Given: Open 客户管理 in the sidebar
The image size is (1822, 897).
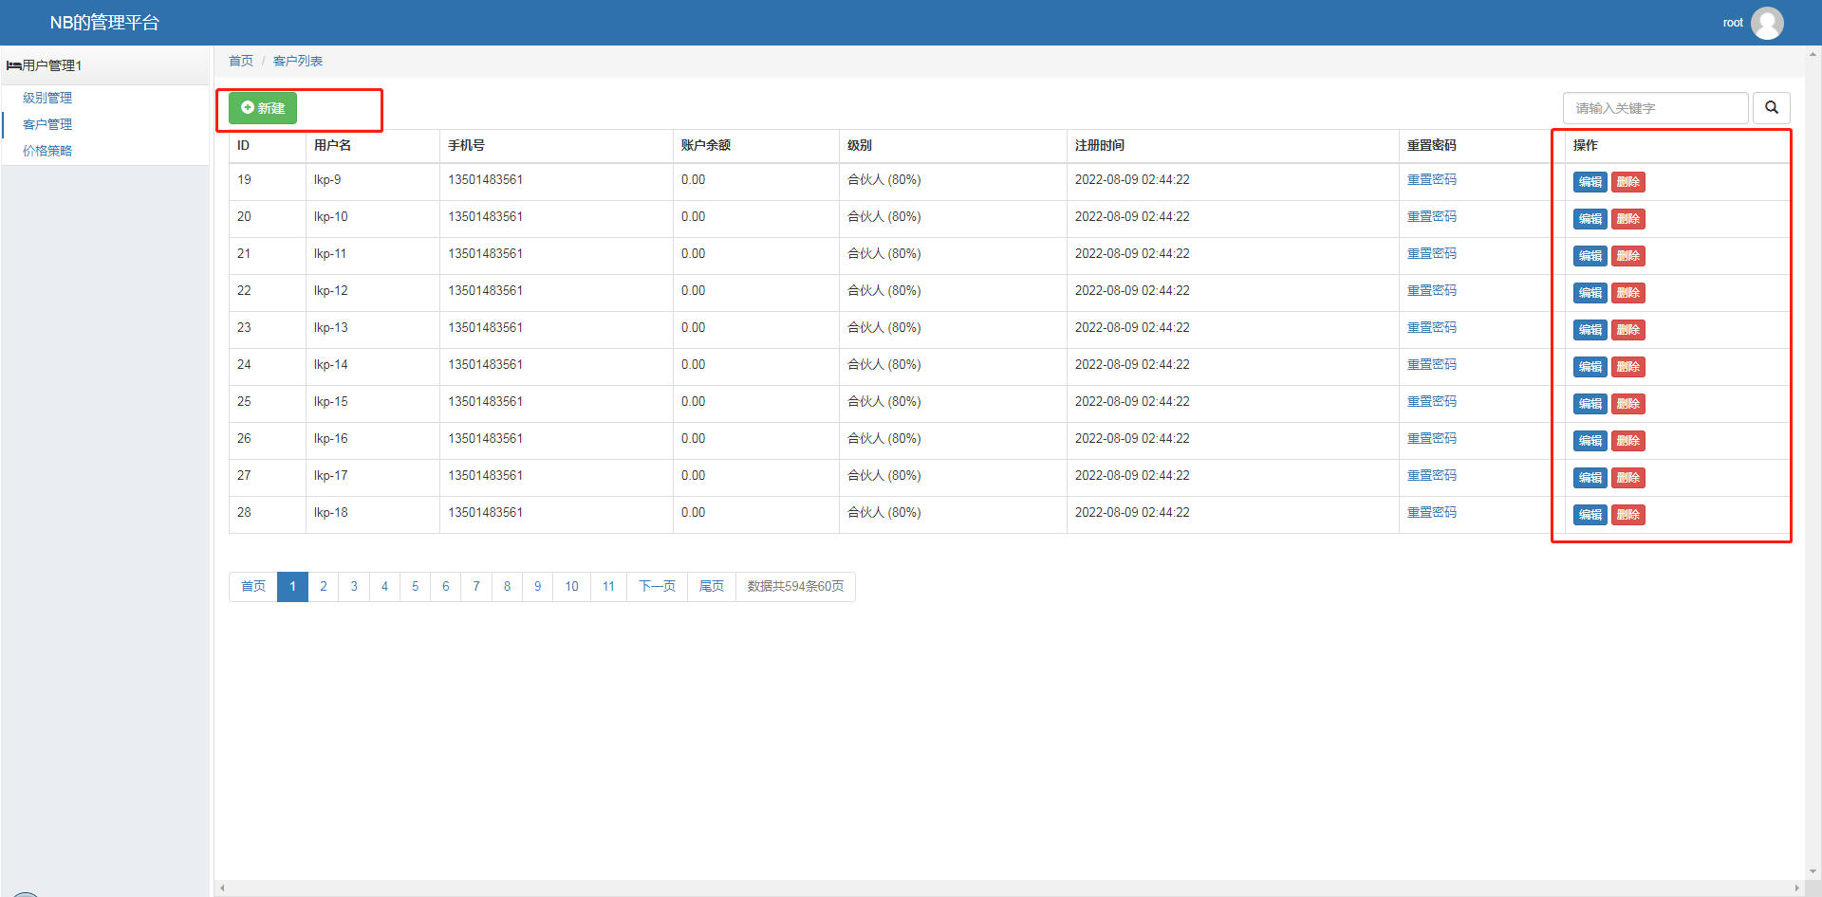Looking at the screenshot, I should coord(47,124).
